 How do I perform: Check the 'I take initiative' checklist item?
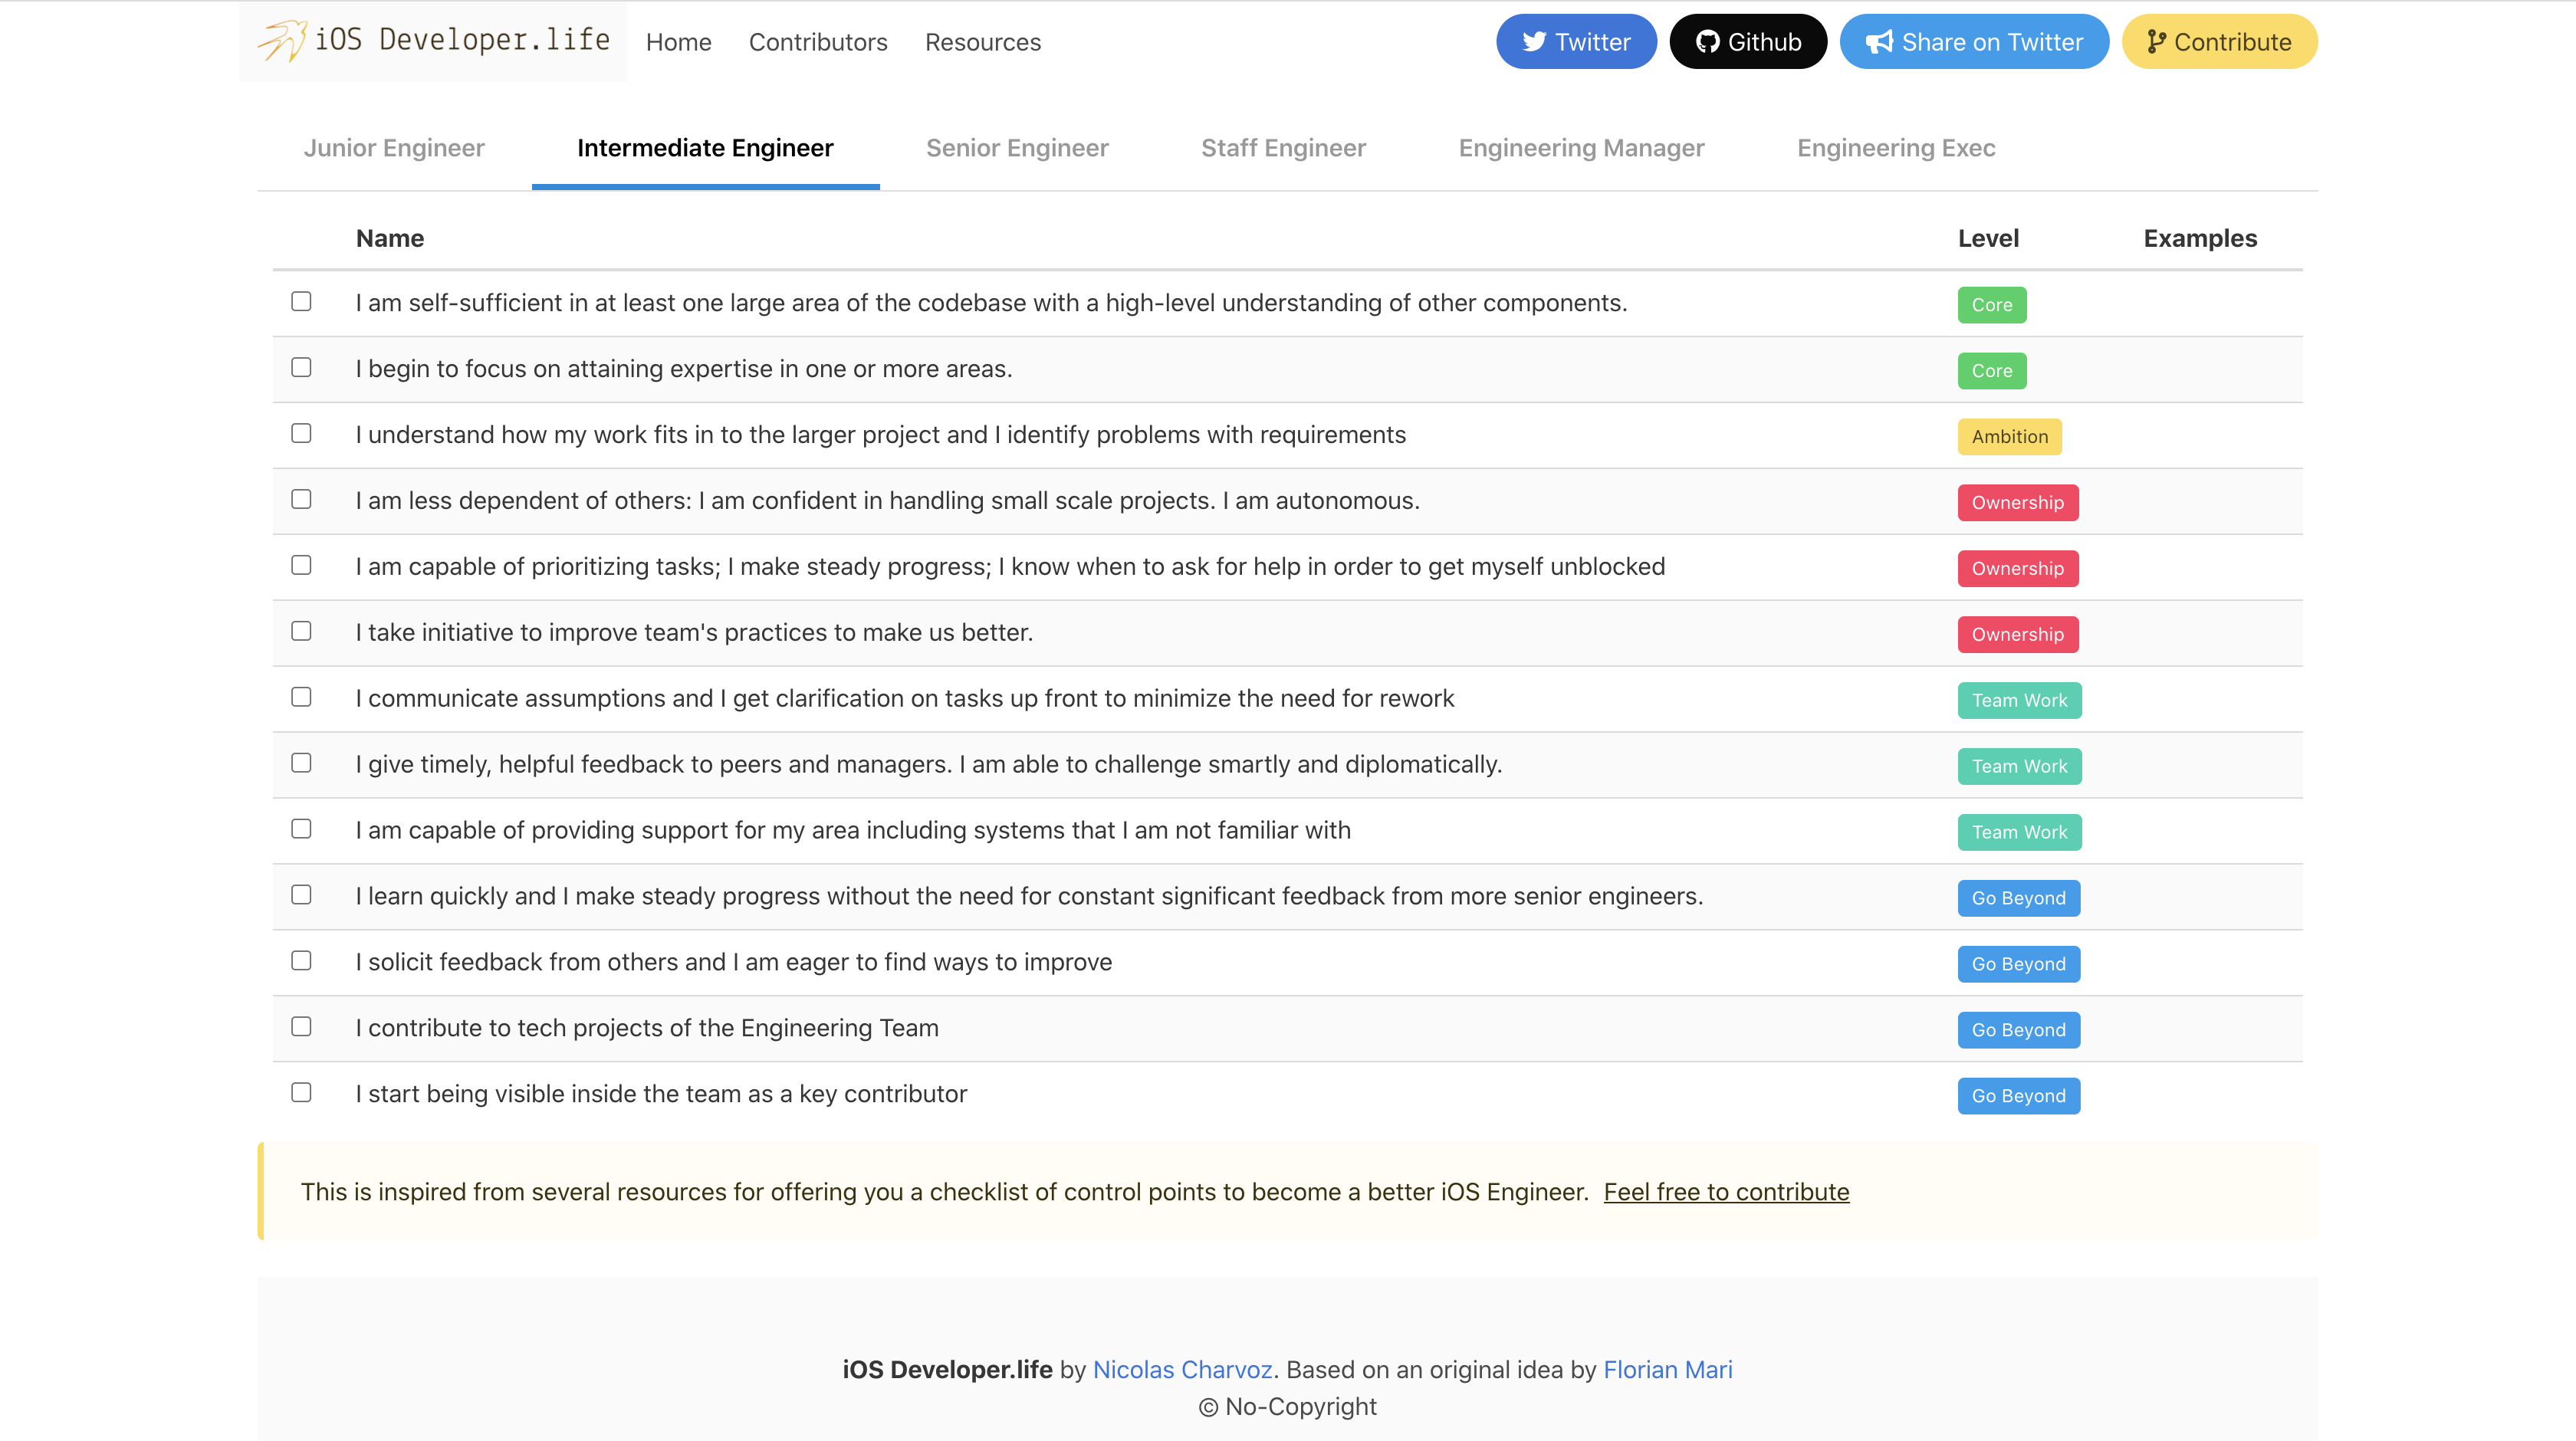(x=301, y=631)
